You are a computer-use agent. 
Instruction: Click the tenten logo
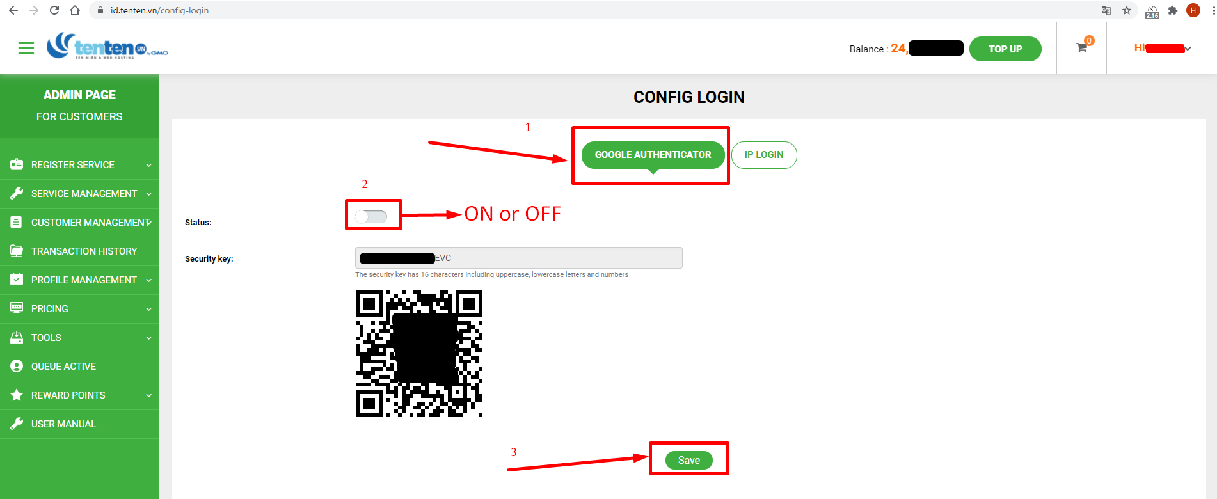(x=107, y=46)
